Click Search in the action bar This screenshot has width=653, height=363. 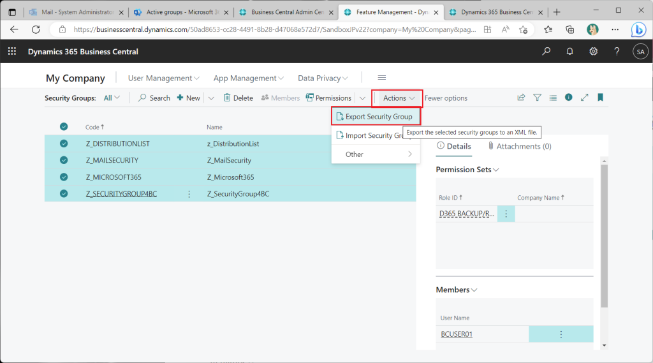coord(154,98)
